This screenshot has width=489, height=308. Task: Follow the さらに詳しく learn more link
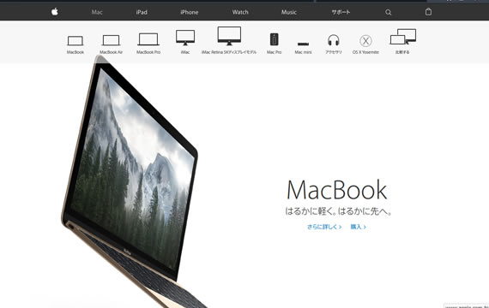[x=324, y=227]
